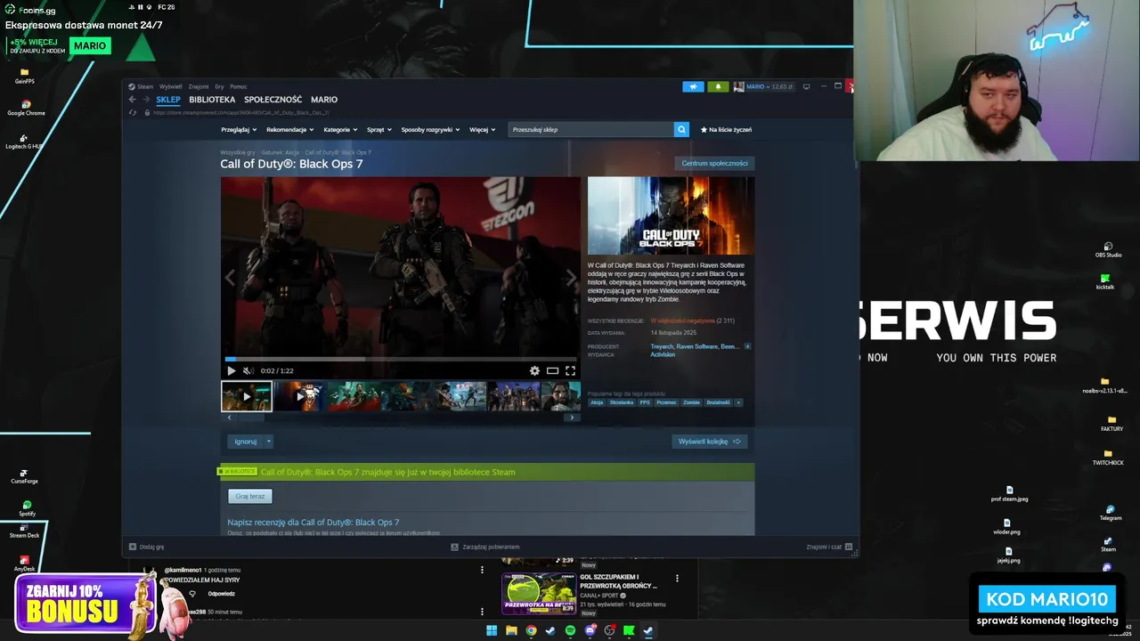
Task: Click the Centrum społeczności button
Action: tap(714, 163)
